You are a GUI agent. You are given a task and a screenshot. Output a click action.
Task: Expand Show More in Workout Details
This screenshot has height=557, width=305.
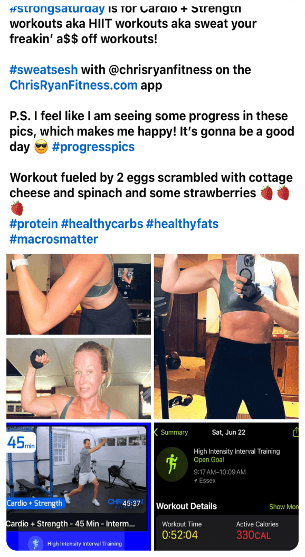284,507
